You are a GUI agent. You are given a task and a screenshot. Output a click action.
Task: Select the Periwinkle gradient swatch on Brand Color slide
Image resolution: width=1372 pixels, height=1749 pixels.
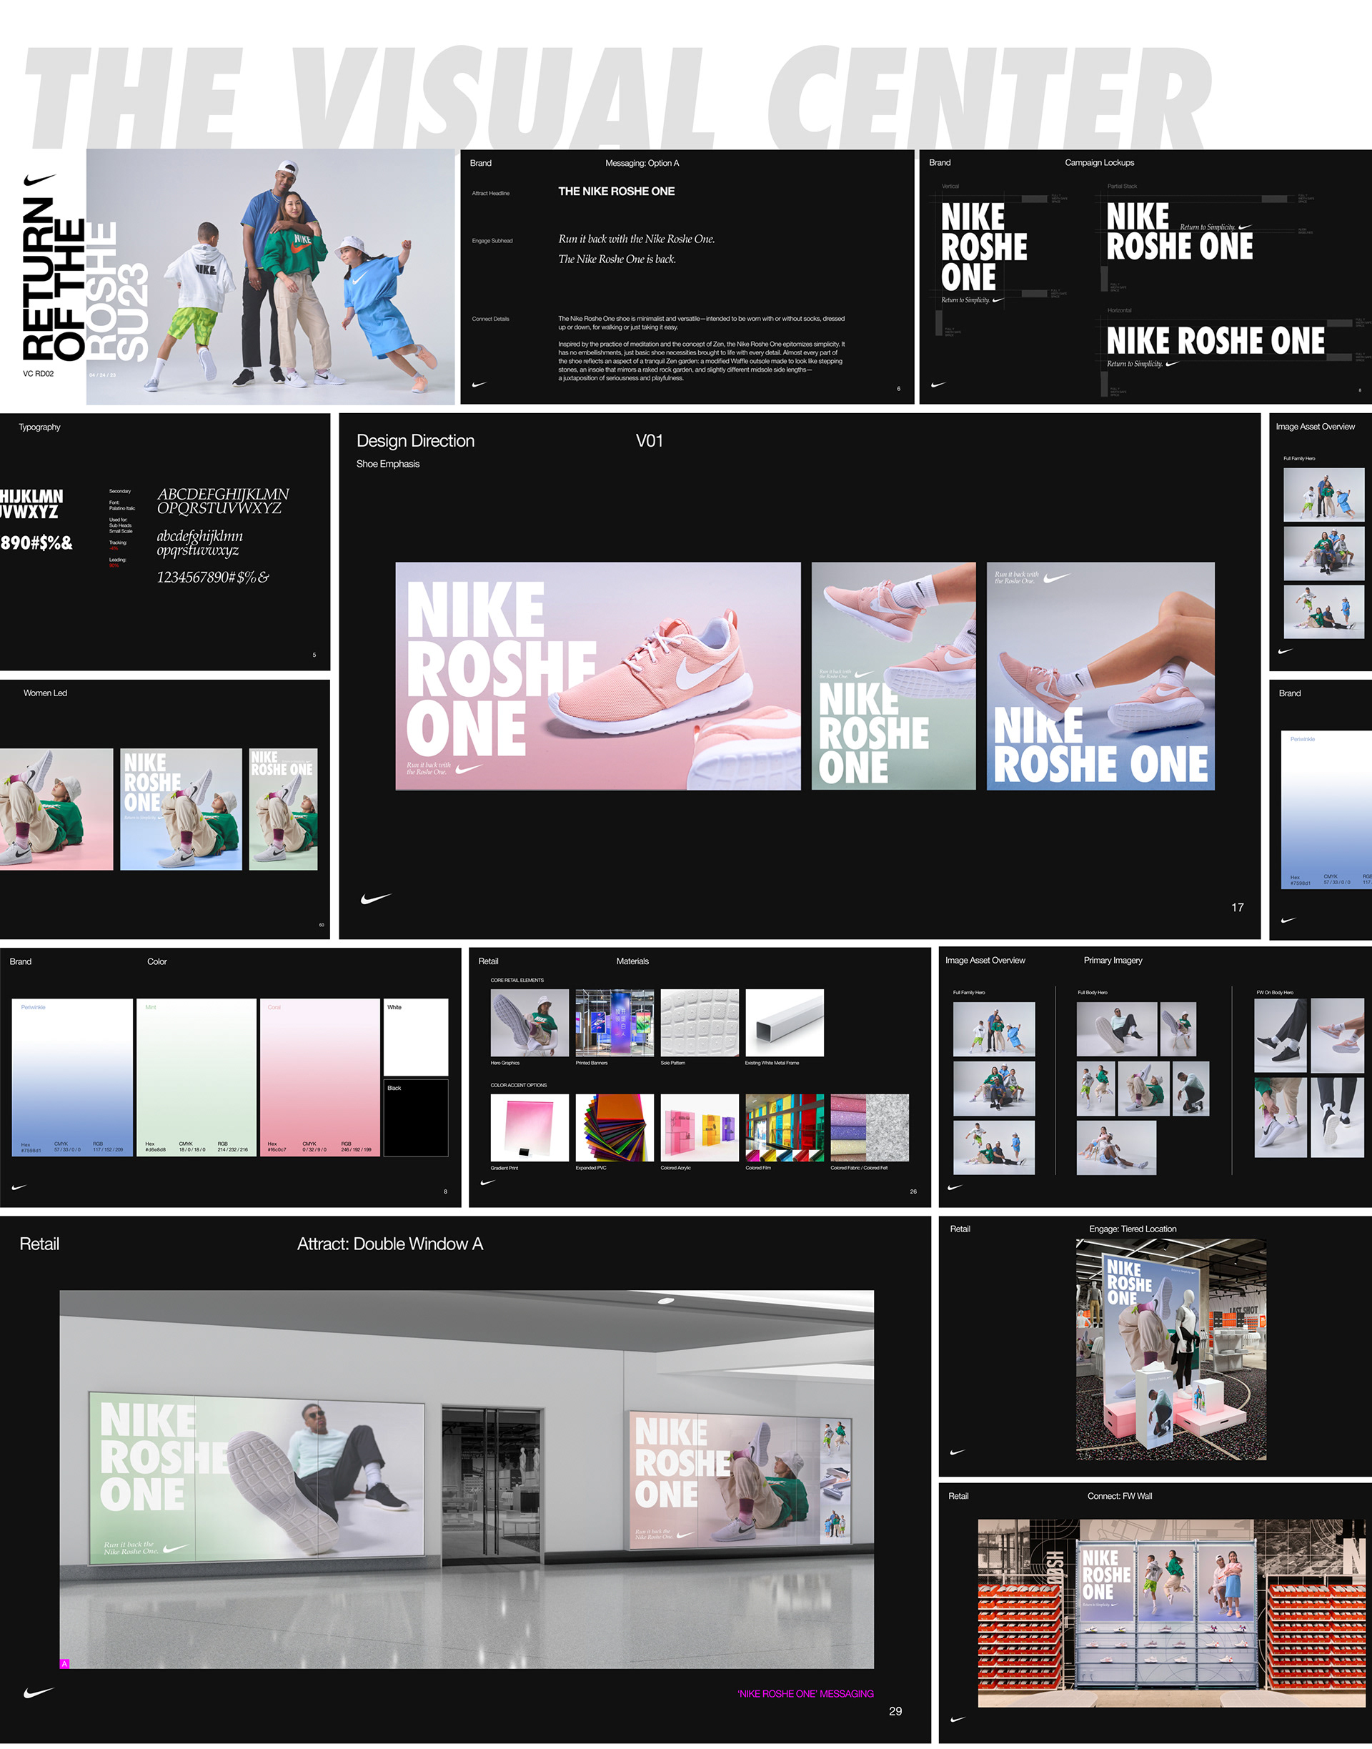[x=72, y=1077]
